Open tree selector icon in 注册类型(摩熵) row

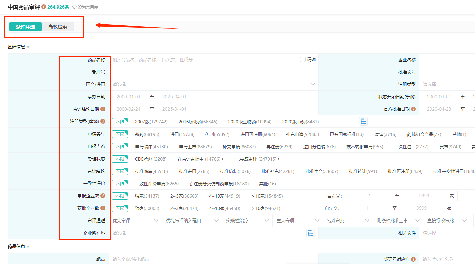363,122
